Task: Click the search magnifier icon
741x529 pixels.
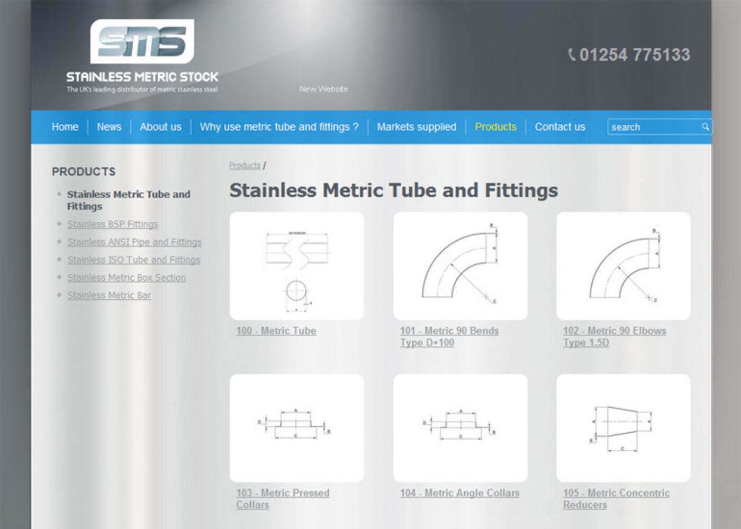Action: point(705,127)
